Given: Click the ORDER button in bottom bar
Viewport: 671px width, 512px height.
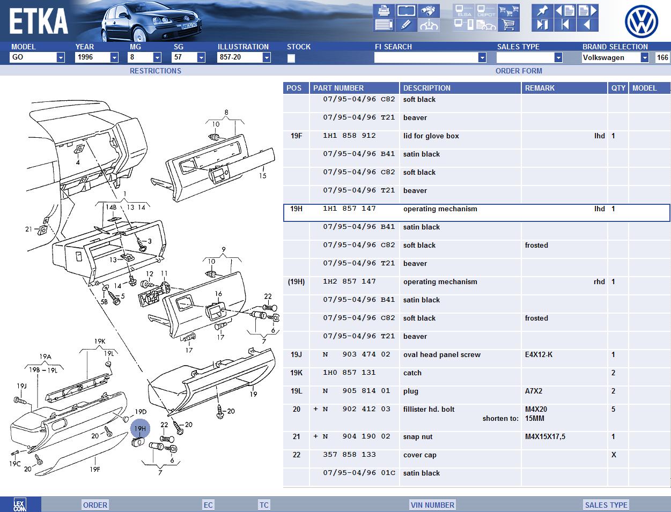Looking at the screenshot, I should (x=95, y=504).
